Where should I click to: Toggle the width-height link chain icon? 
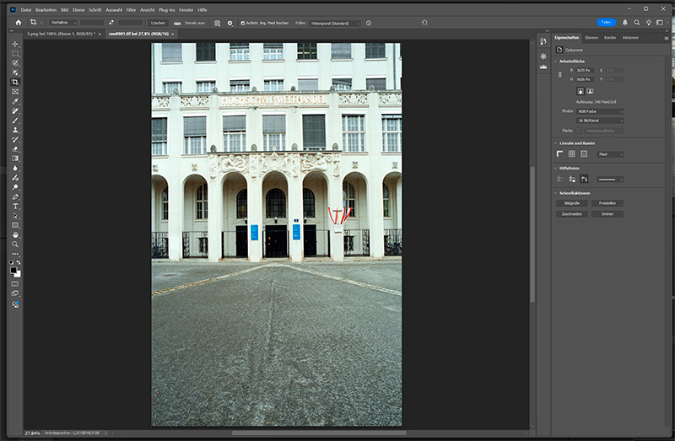[559, 74]
